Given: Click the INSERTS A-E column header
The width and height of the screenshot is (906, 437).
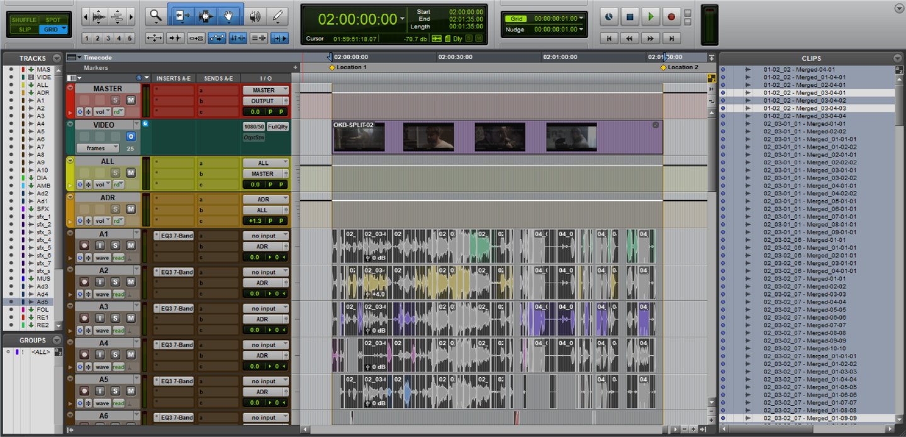Looking at the screenshot, I should tap(173, 78).
